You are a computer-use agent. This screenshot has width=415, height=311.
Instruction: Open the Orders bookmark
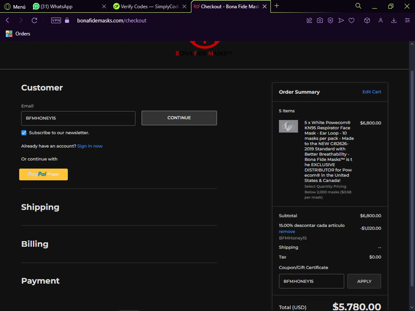[18, 33]
